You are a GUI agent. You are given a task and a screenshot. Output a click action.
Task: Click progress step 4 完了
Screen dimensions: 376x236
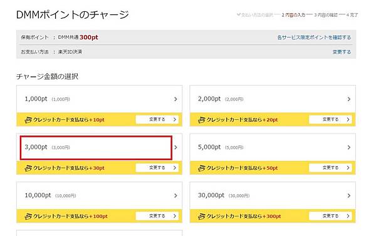(352, 15)
